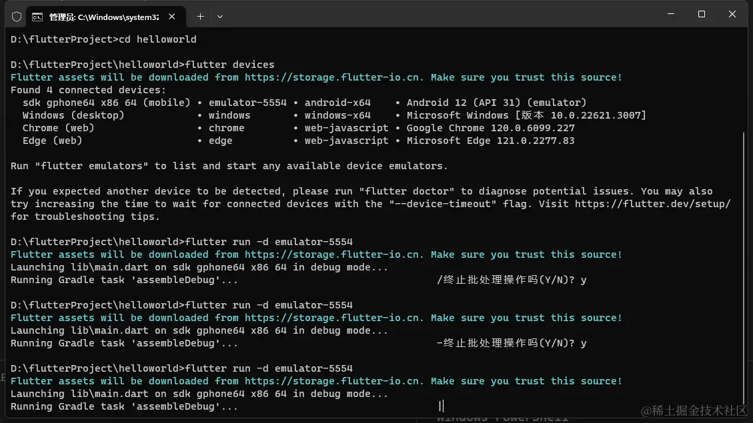
Task: Maximize the terminal window
Action: (x=701, y=14)
